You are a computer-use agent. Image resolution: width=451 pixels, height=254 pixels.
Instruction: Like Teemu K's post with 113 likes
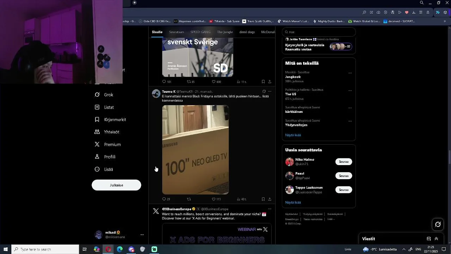point(216,199)
